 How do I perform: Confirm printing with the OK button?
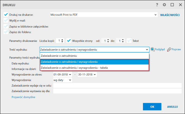point(152,107)
